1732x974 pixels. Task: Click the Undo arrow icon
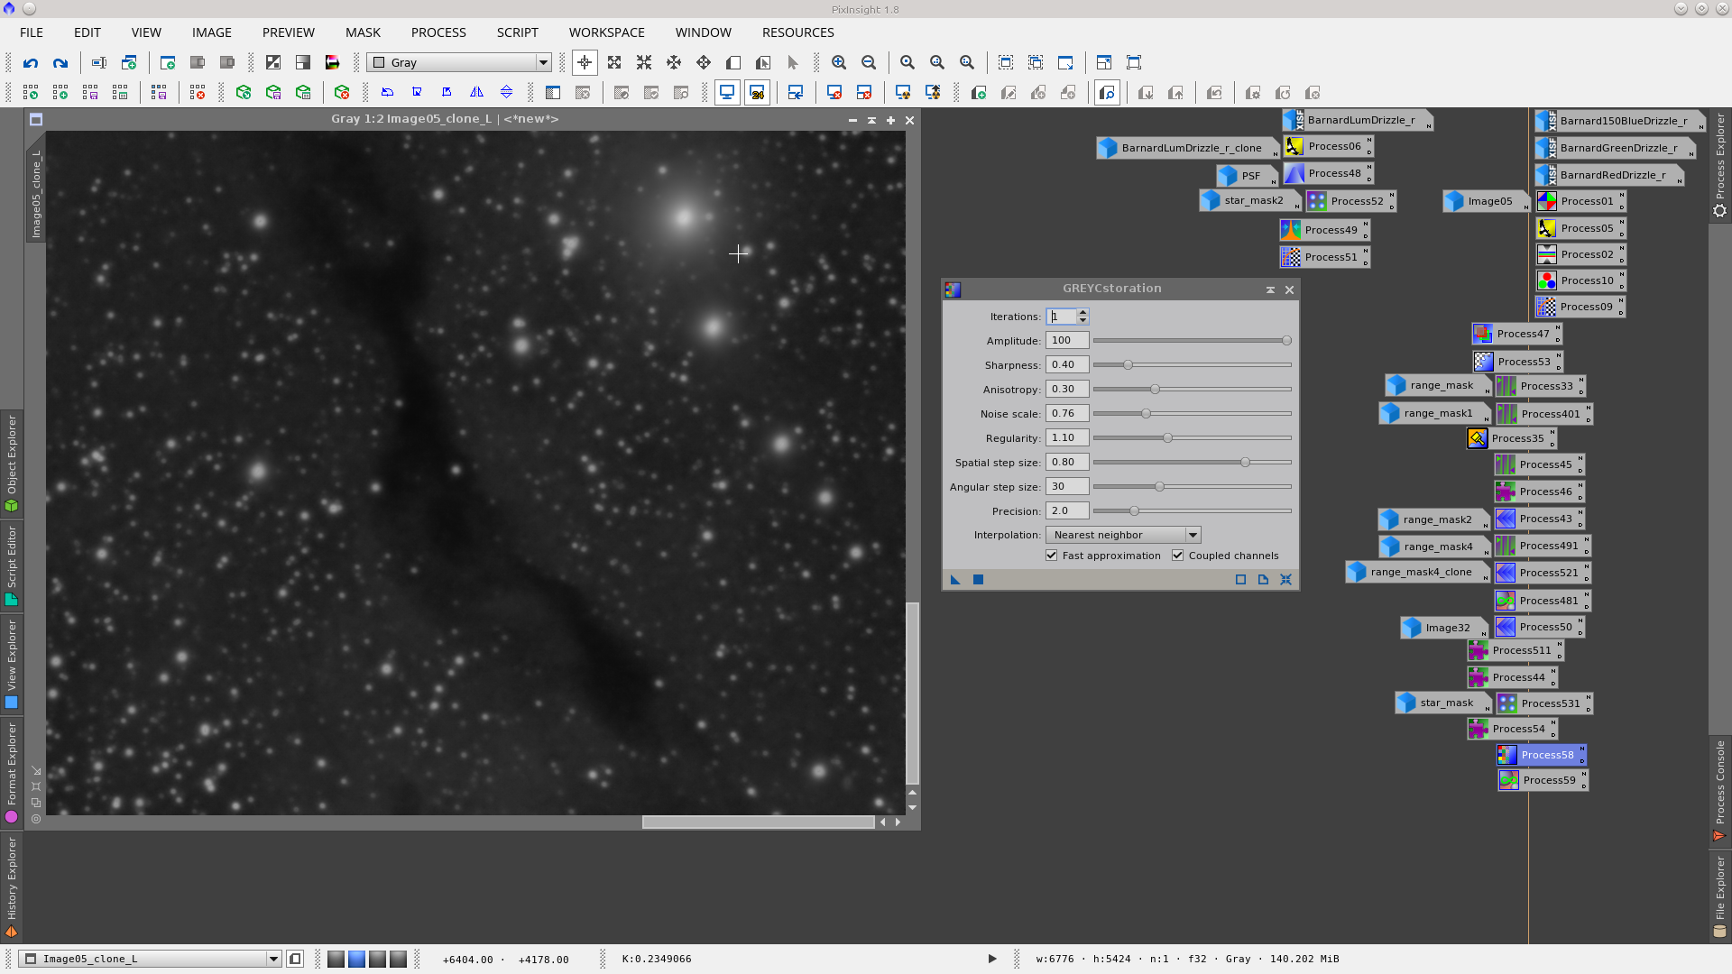tap(31, 63)
